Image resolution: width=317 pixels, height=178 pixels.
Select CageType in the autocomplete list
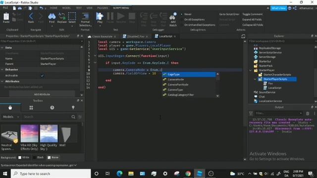189,75
